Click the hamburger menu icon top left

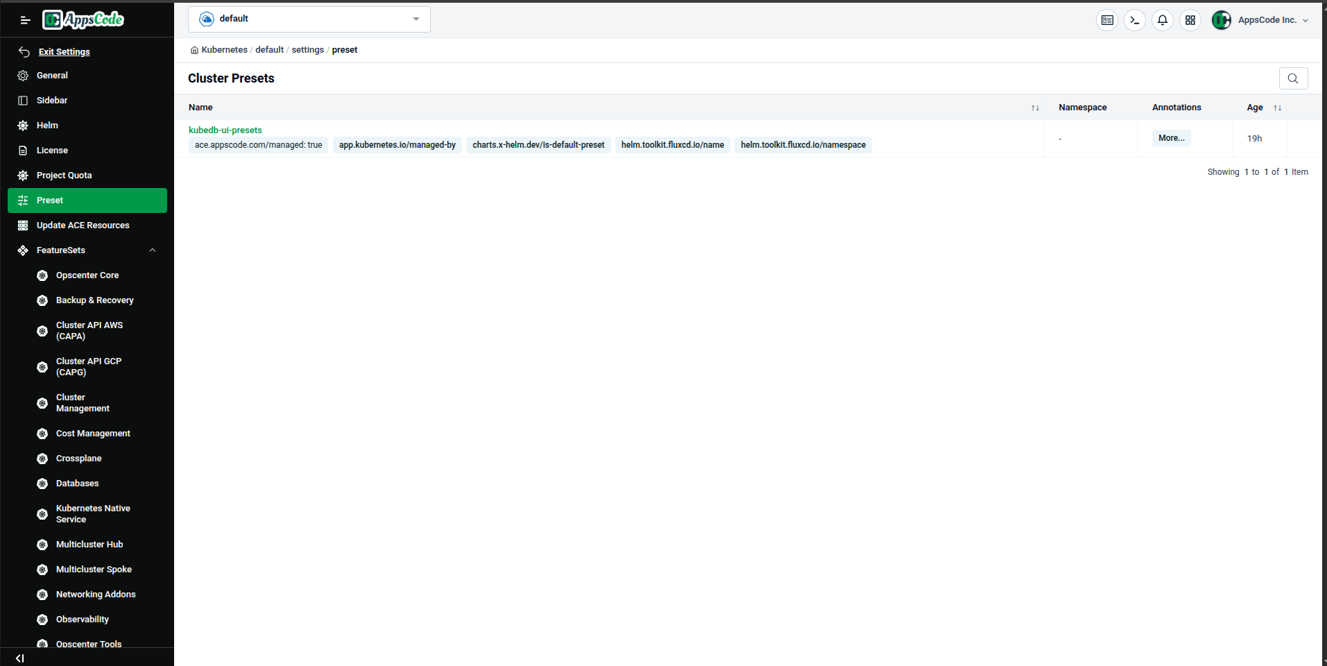coord(25,20)
